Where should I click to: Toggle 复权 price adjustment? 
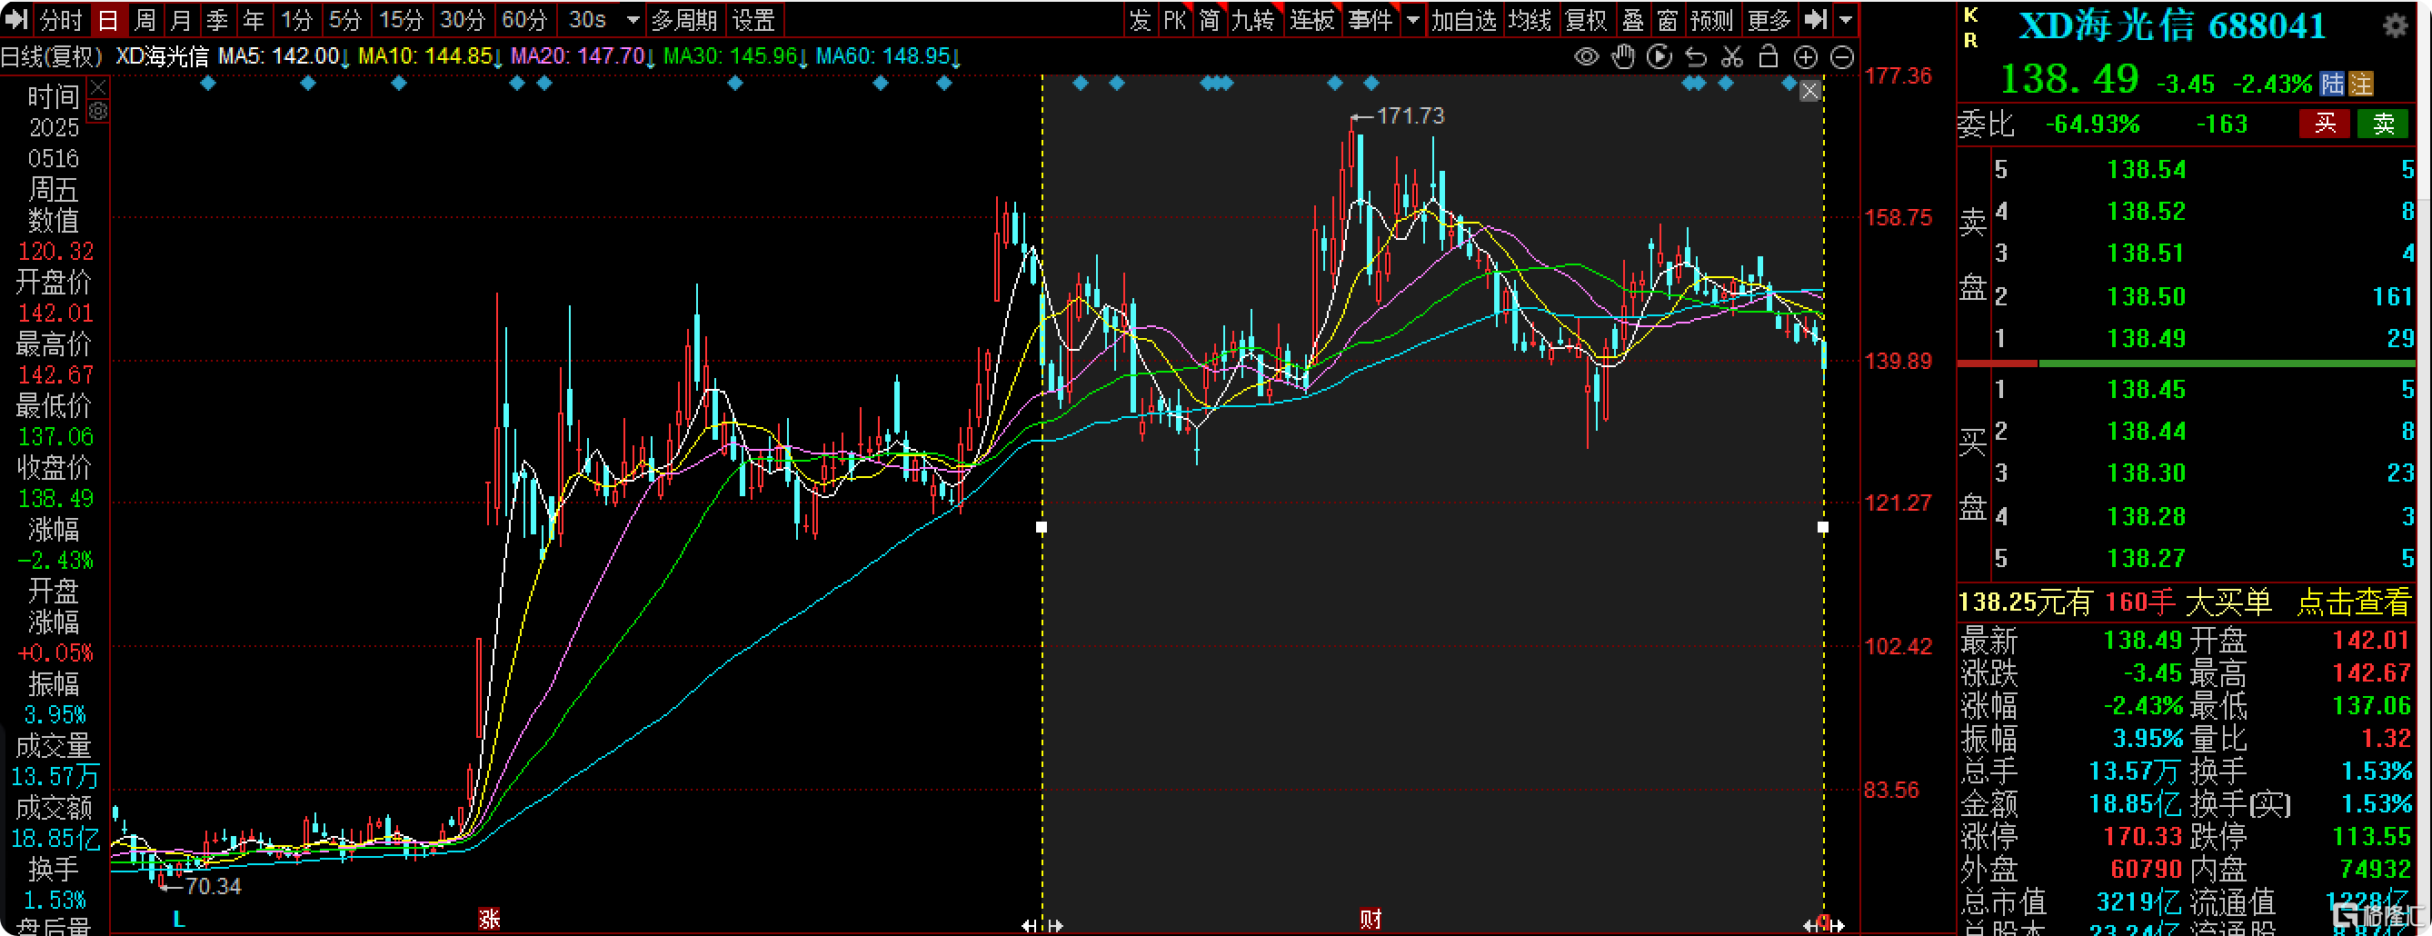(x=1585, y=20)
